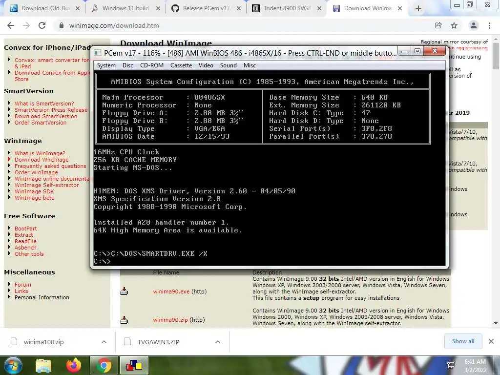Switch to the Windows 11 build tab
Screen dimensions: 500x375
[x=125, y=8]
